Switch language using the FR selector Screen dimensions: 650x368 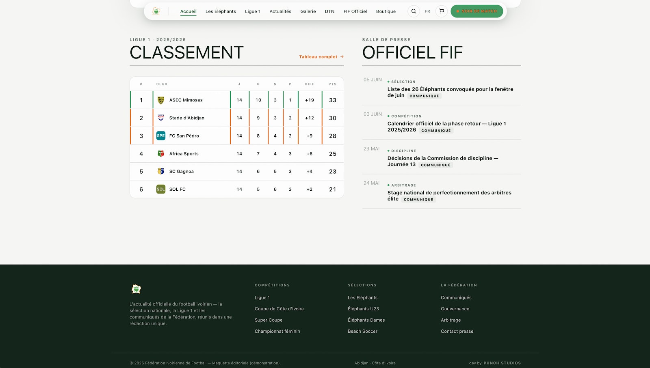coord(427,11)
